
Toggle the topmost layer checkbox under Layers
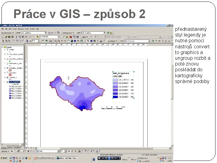pos(7,50)
